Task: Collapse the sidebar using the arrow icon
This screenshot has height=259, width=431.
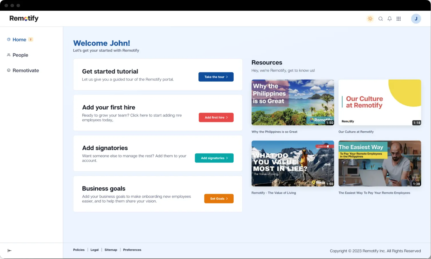Action: click(9, 251)
